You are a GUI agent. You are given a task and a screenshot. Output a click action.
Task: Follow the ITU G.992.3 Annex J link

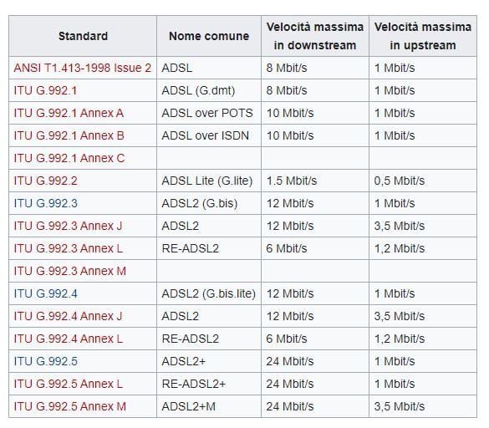(68, 226)
